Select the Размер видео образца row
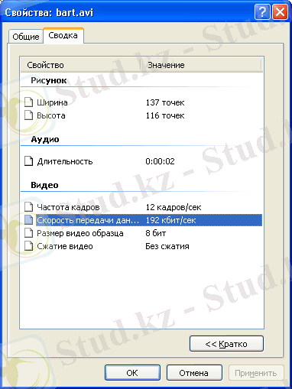Image resolution: width=292 pixels, height=389 pixels. pos(142,233)
